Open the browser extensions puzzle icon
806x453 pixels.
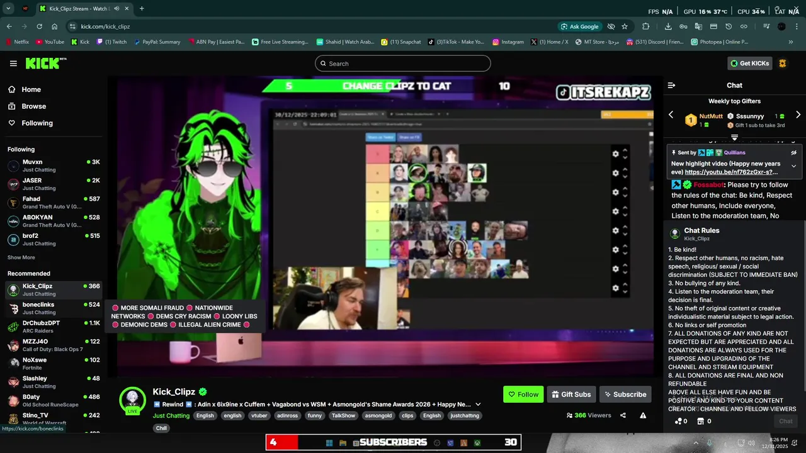click(x=645, y=26)
